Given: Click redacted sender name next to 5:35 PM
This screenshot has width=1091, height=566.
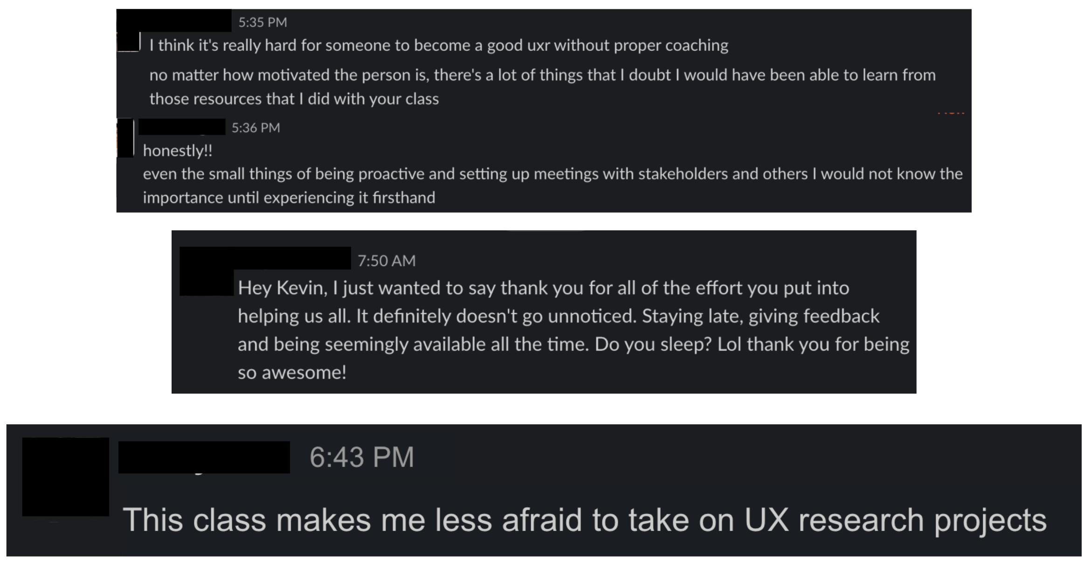Looking at the screenshot, I should click(x=174, y=21).
